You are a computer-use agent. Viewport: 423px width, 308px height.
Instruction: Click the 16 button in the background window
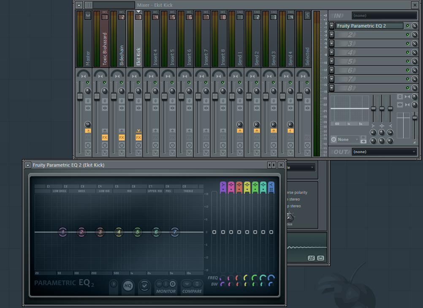311,258
